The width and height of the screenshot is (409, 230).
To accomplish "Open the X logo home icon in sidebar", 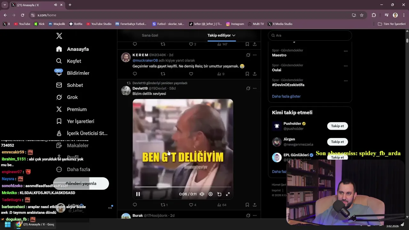I will pos(59,36).
